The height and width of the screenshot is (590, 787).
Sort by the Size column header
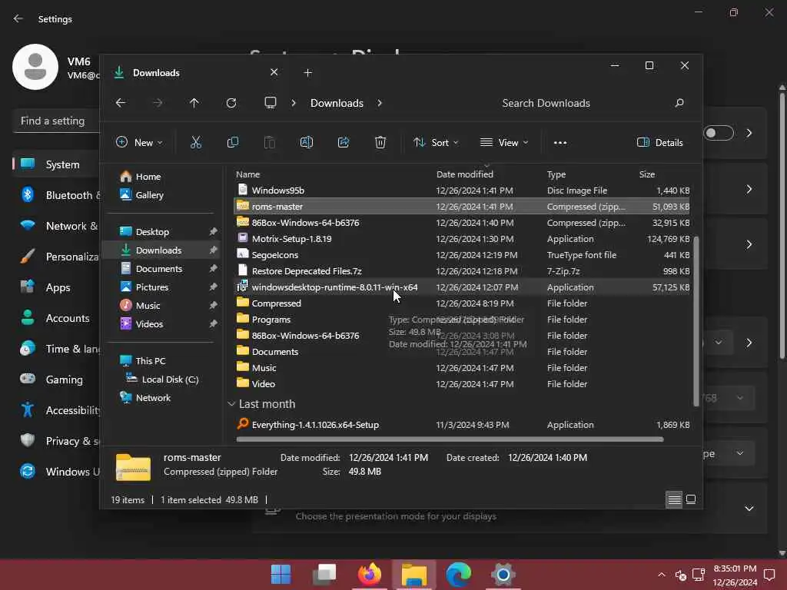(647, 174)
